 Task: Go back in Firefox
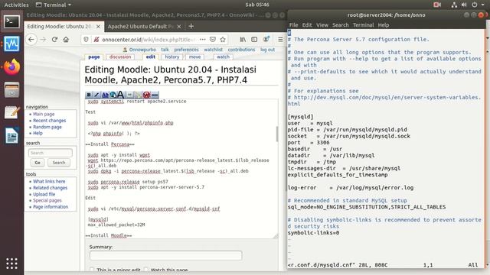tap(31, 40)
